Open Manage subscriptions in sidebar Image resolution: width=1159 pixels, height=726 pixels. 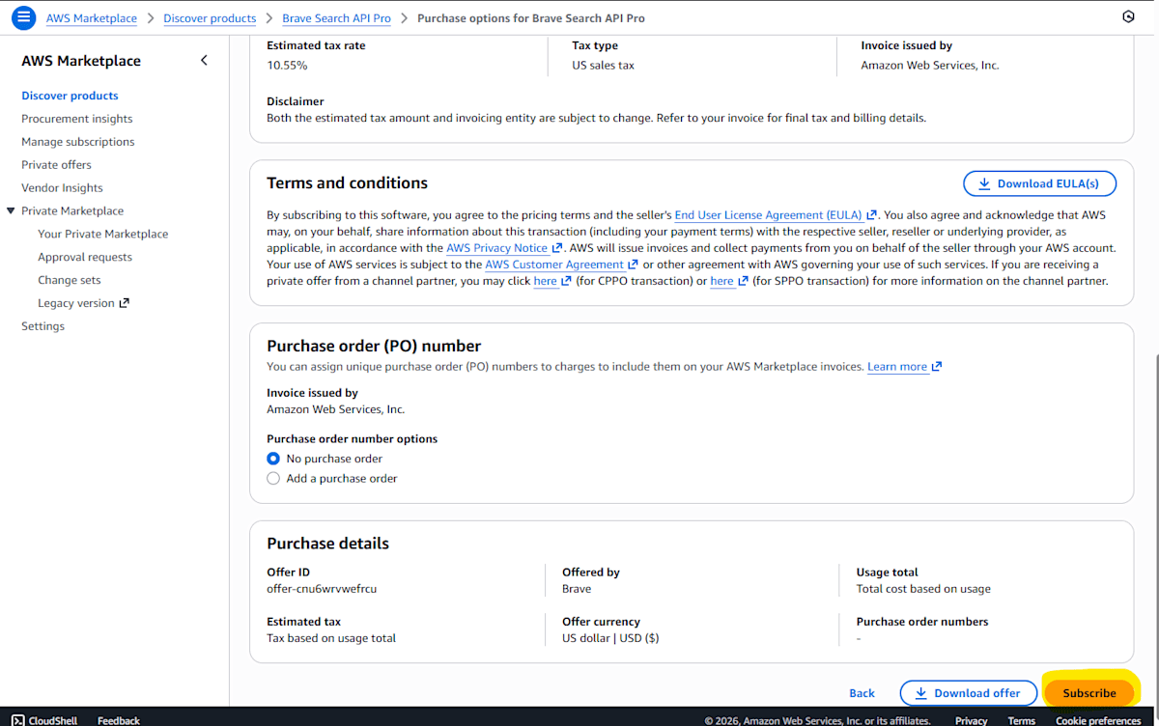click(78, 142)
